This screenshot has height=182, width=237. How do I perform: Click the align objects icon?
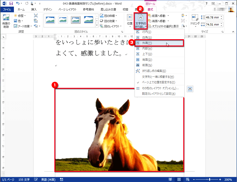point(184,15)
